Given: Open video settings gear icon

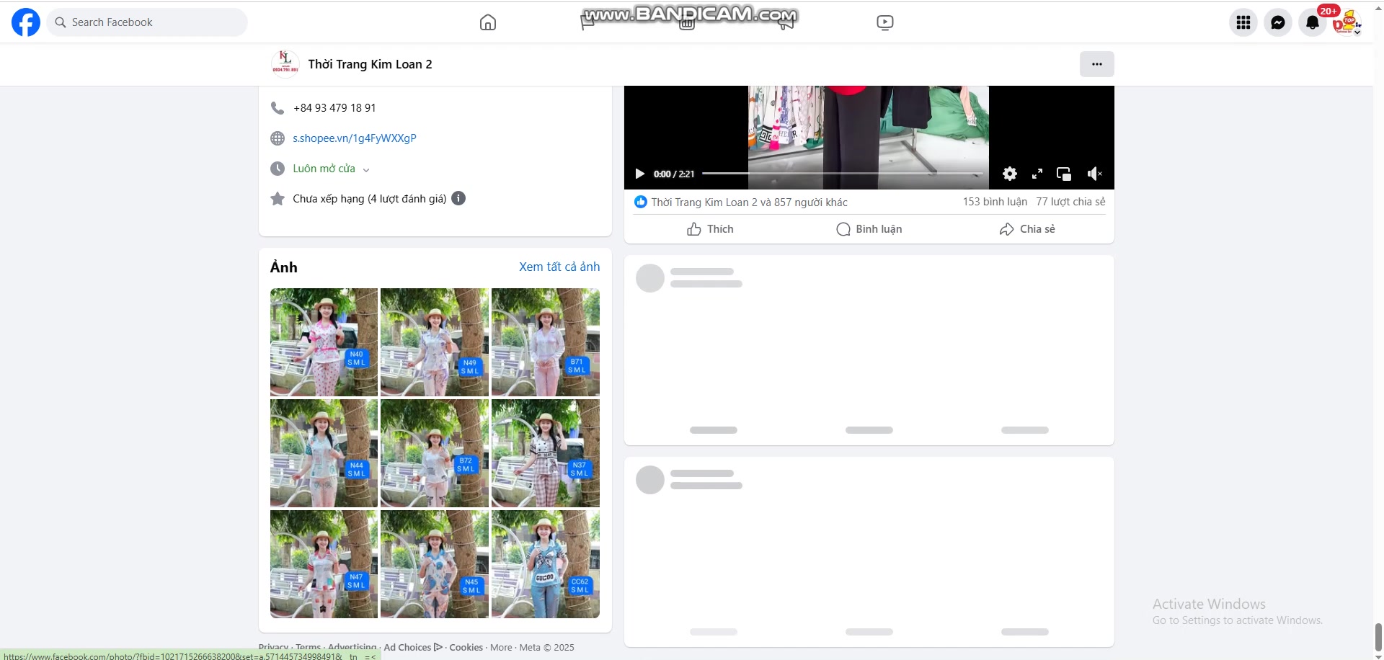Looking at the screenshot, I should pos(1009,174).
